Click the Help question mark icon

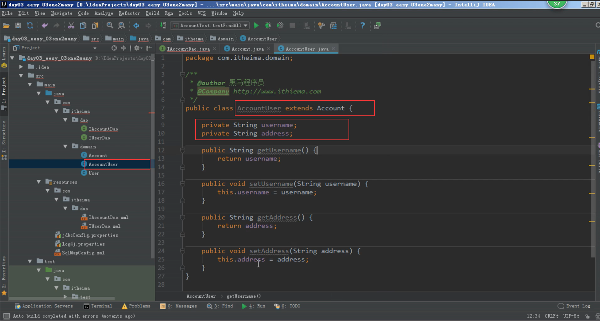[x=363, y=25]
